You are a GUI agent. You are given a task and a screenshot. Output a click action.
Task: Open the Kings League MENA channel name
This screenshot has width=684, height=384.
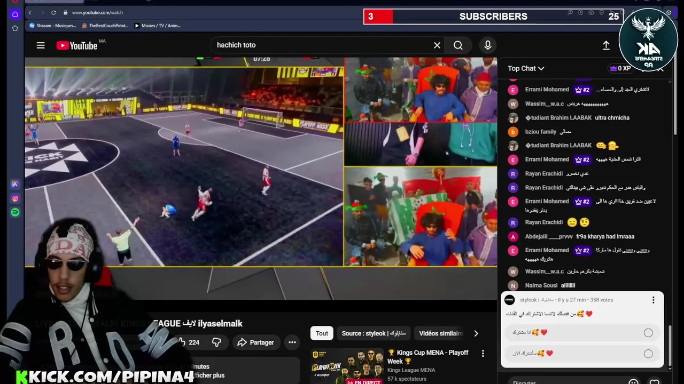[411, 370]
